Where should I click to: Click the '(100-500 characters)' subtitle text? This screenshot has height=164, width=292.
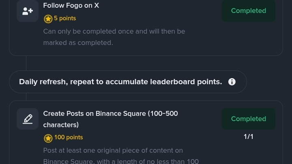[61, 125]
